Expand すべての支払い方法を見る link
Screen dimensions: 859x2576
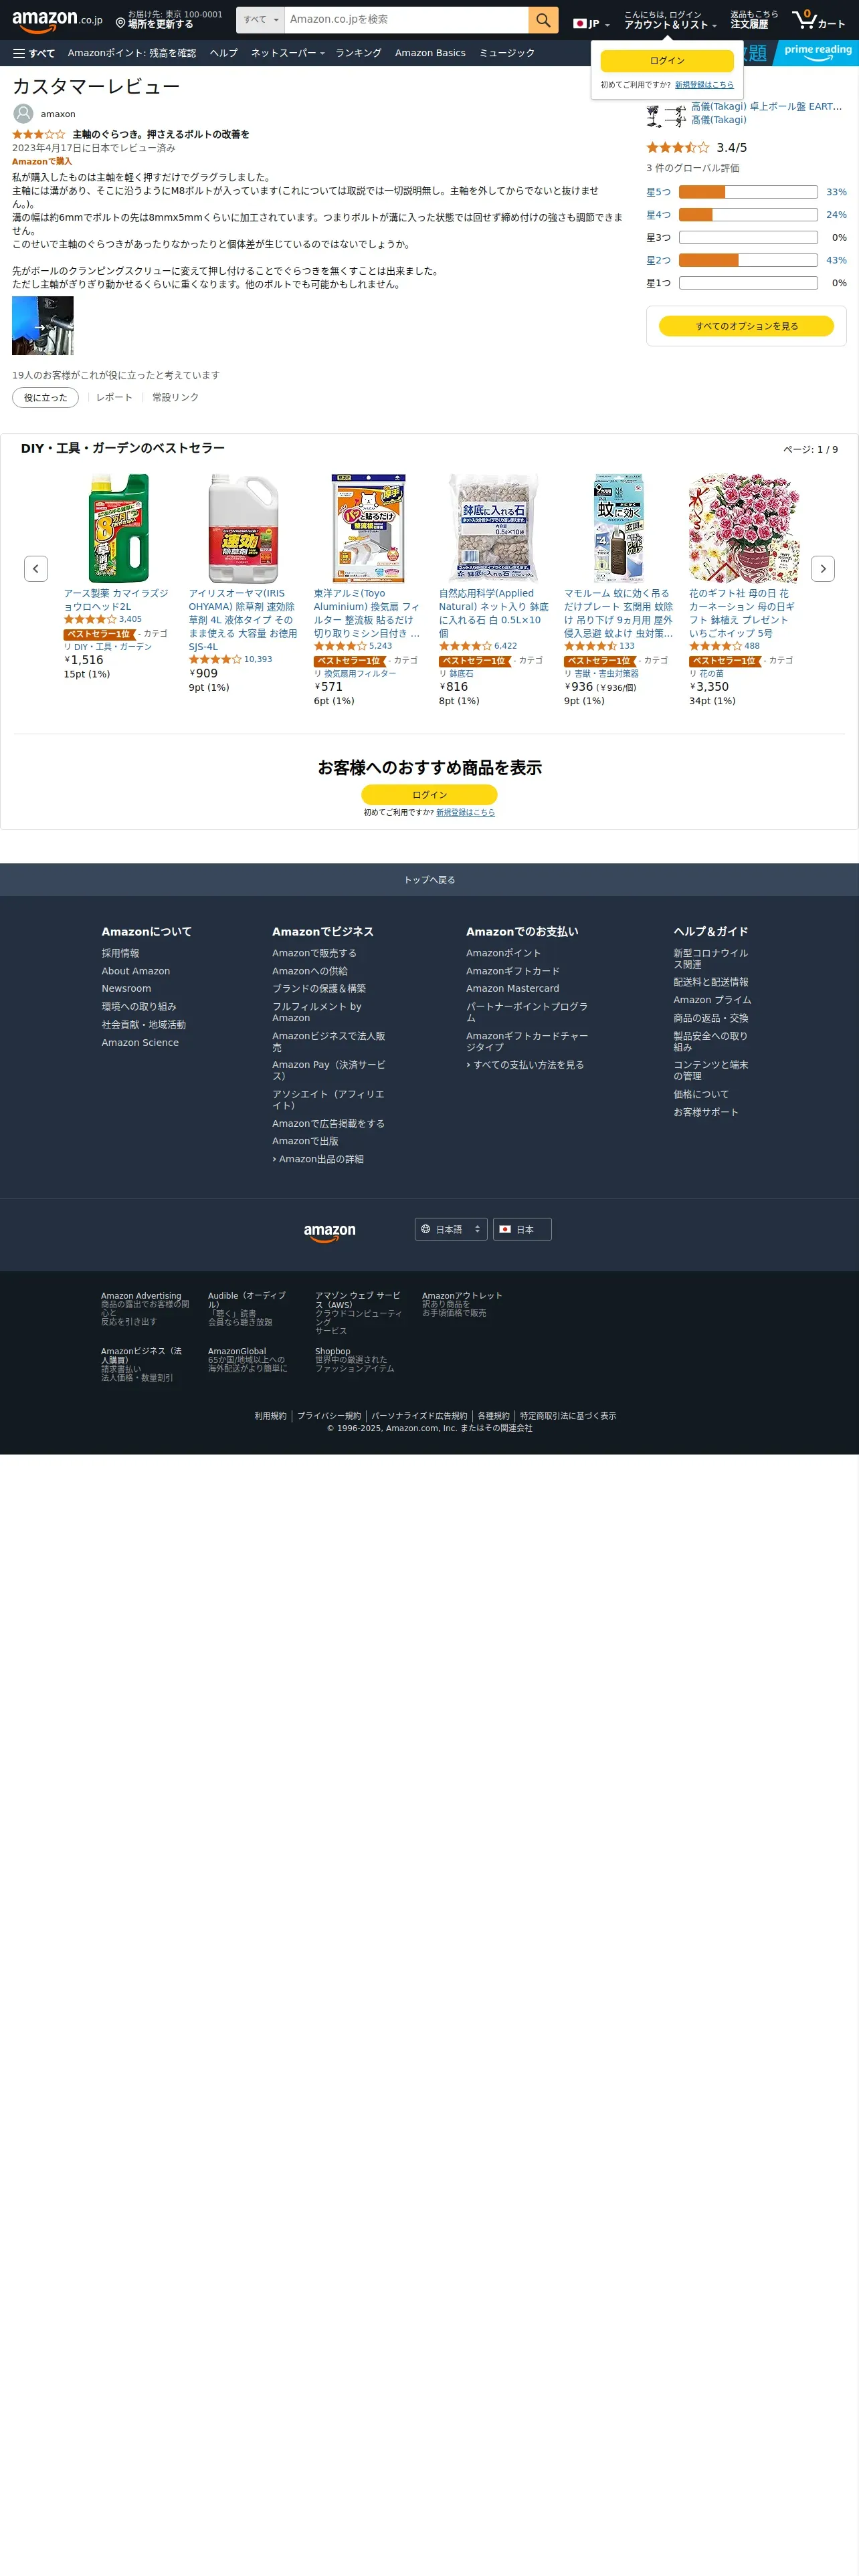click(525, 1065)
